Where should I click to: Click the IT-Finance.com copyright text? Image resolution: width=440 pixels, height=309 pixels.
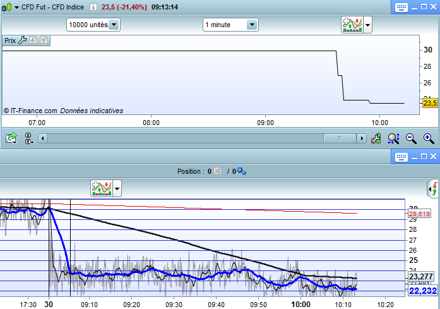30,111
